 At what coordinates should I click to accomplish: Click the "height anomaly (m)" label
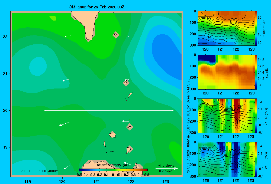pos(113,165)
